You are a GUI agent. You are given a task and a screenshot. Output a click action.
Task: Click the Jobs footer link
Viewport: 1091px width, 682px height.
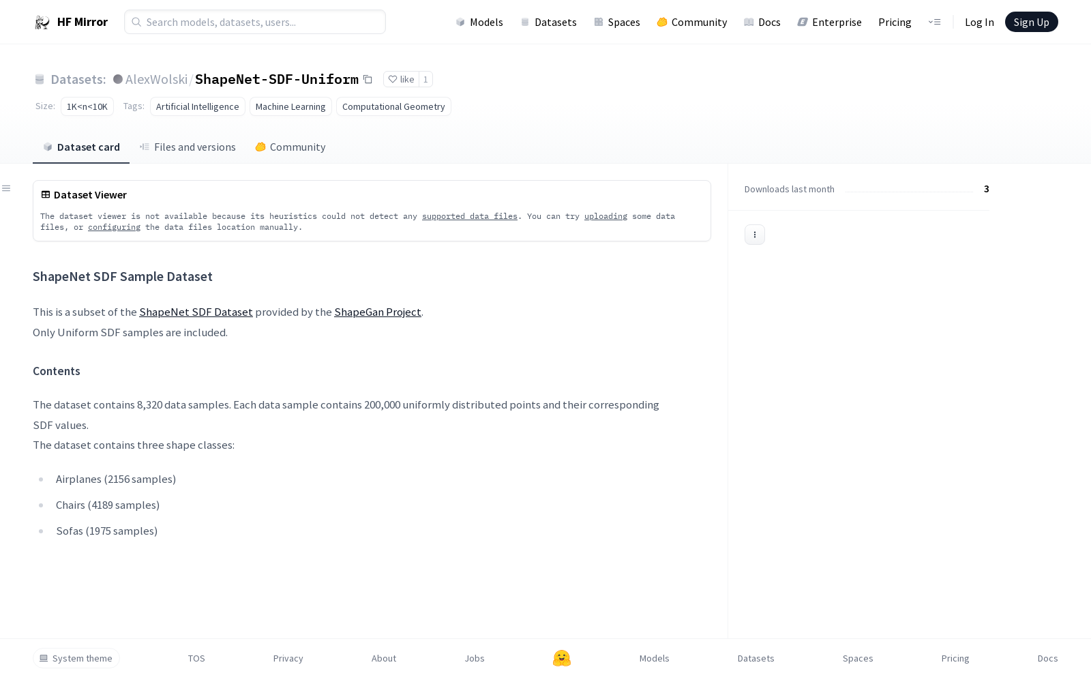click(x=475, y=659)
